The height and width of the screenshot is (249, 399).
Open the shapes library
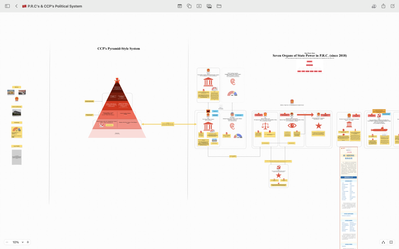coord(189,6)
